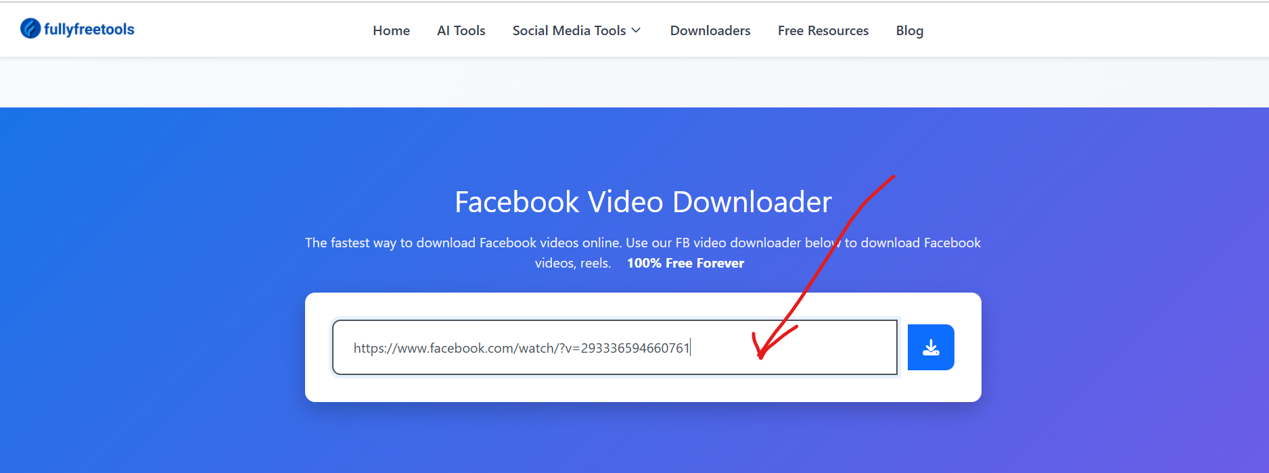Open the Downloaders menu item

(x=710, y=30)
